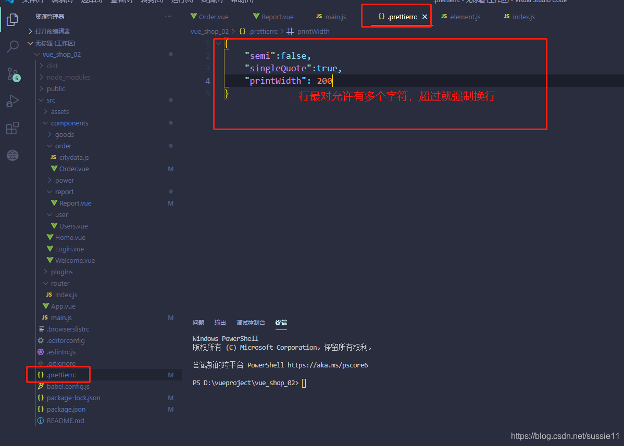Open the Search view in activity bar
This screenshot has width=624, height=446.
tap(13, 47)
